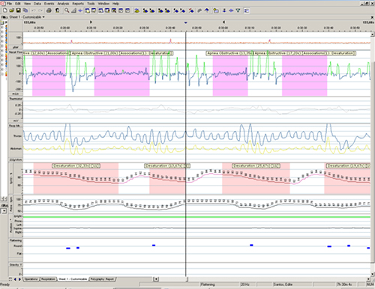Image resolution: width=375 pixels, height=289 pixels.
Task: Click the Gravity channel label
Action: [16, 264]
